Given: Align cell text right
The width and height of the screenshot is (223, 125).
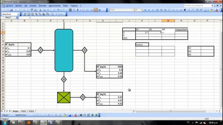Looking at the screenshot, I should (x=165, y=10).
